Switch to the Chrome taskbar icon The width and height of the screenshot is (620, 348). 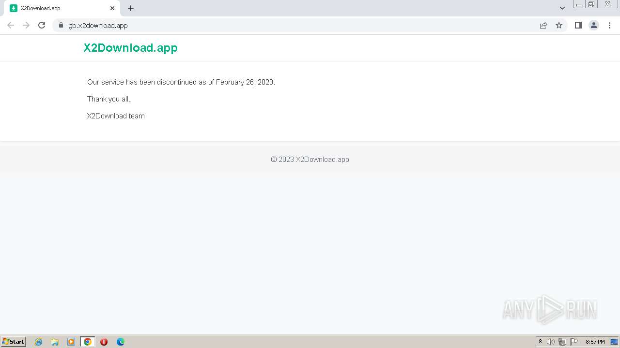(88, 342)
